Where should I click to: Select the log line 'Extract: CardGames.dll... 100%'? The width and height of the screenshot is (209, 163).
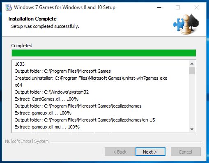[46, 99]
